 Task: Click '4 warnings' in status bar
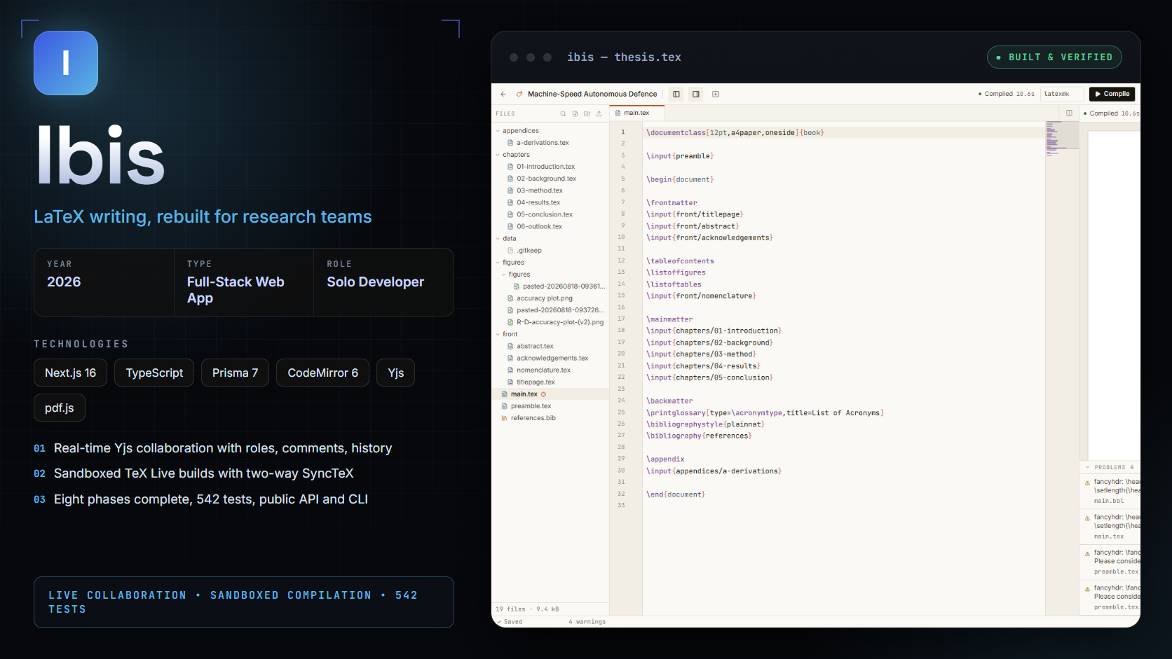(x=587, y=622)
